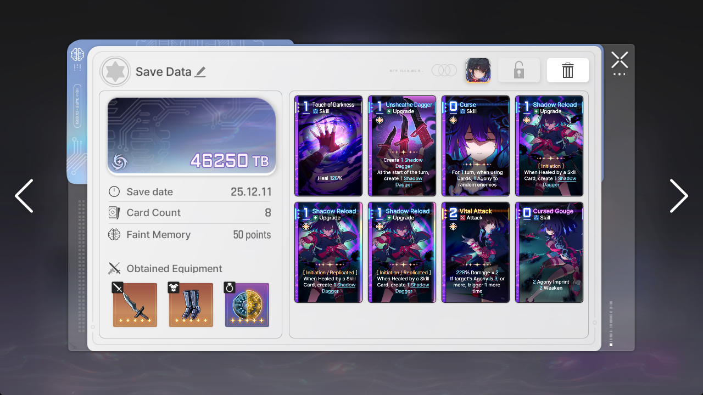Open the brain icon on side tab
This screenshot has height=395, width=703.
tap(77, 54)
